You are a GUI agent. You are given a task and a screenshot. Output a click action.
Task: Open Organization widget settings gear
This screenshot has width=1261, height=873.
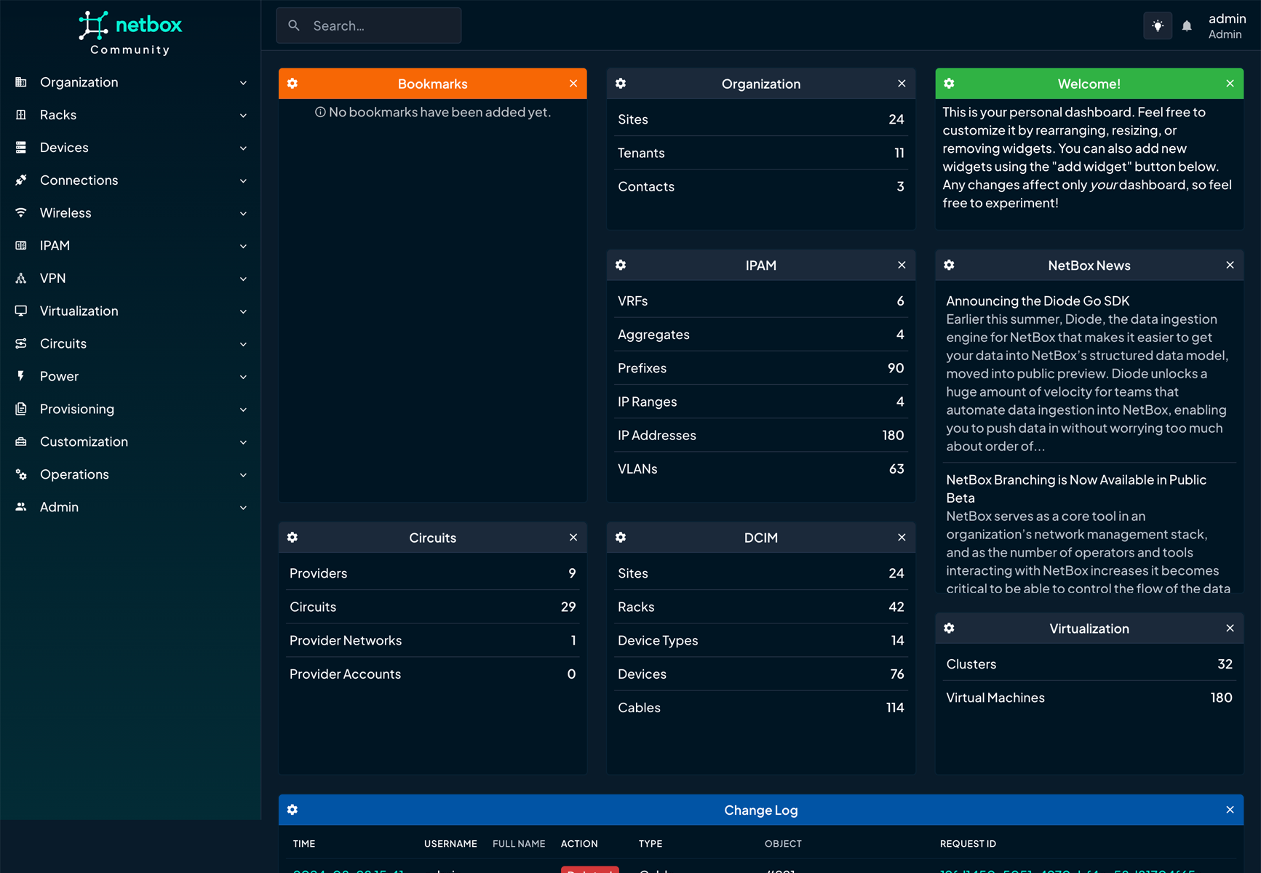621,84
